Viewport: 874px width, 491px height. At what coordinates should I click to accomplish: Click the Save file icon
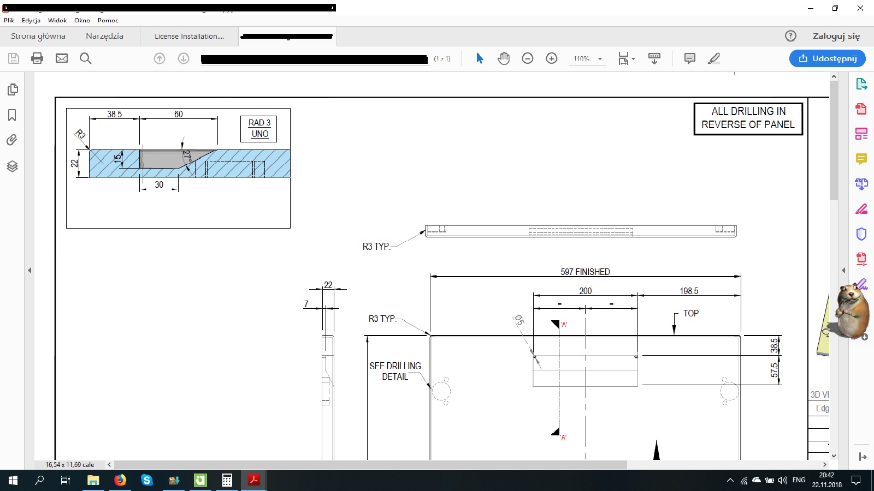tap(14, 58)
